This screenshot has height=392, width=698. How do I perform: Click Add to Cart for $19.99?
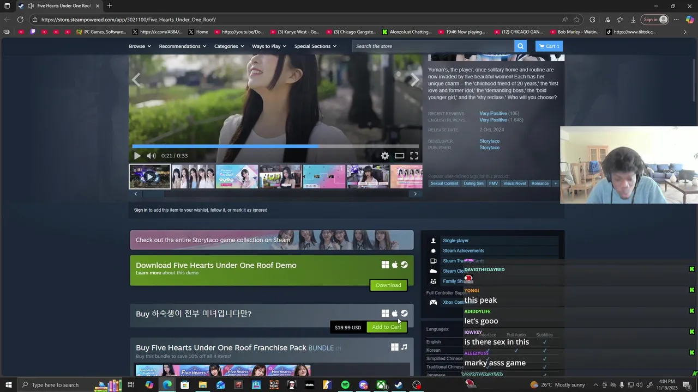click(x=387, y=327)
